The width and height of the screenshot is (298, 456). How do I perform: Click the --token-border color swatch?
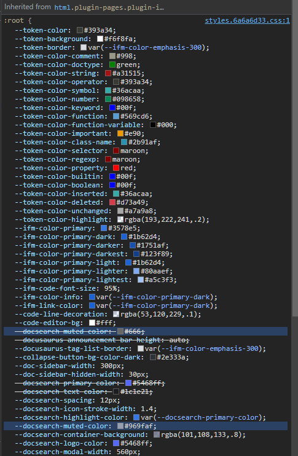coord(84,47)
